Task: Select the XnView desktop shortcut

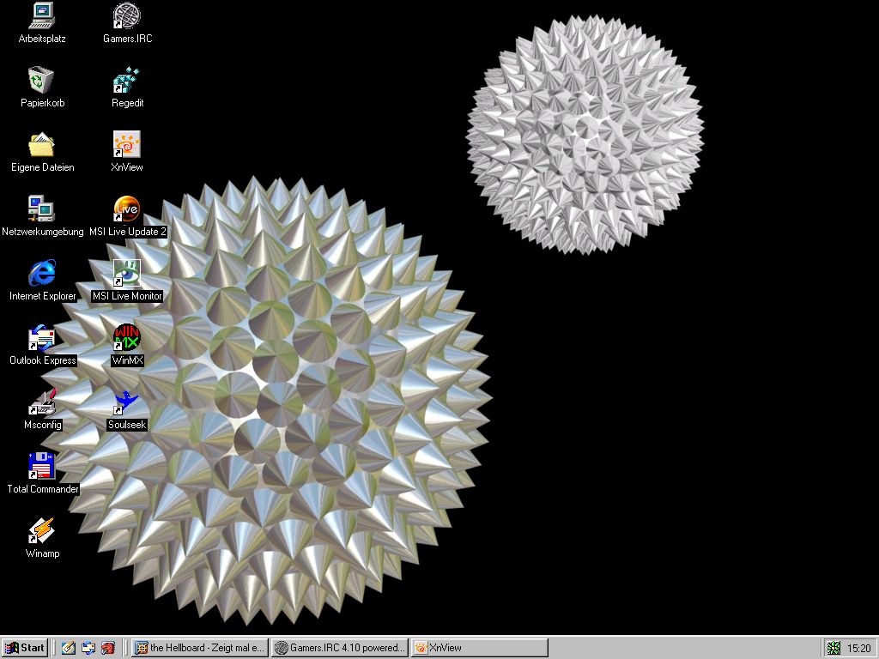Action: [x=127, y=145]
